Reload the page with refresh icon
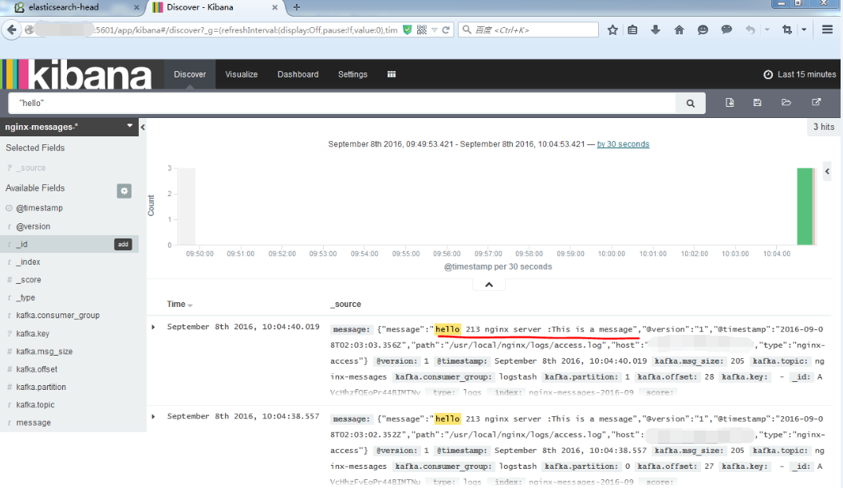843x488 pixels. point(446,30)
